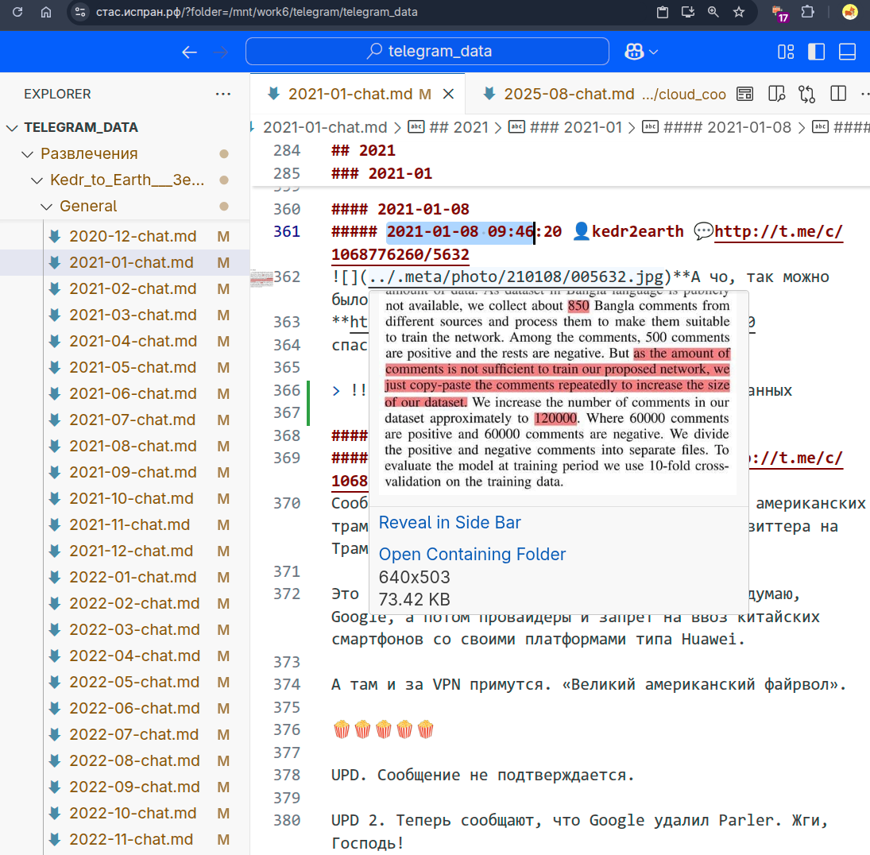Click the Go Back arrow
Viewport: 870px width, 855px height.
pyautogui.click(x=189, y=52)
